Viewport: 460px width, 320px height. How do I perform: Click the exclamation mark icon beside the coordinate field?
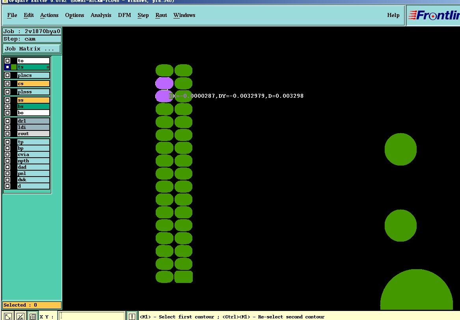click(x=132, y=316)
